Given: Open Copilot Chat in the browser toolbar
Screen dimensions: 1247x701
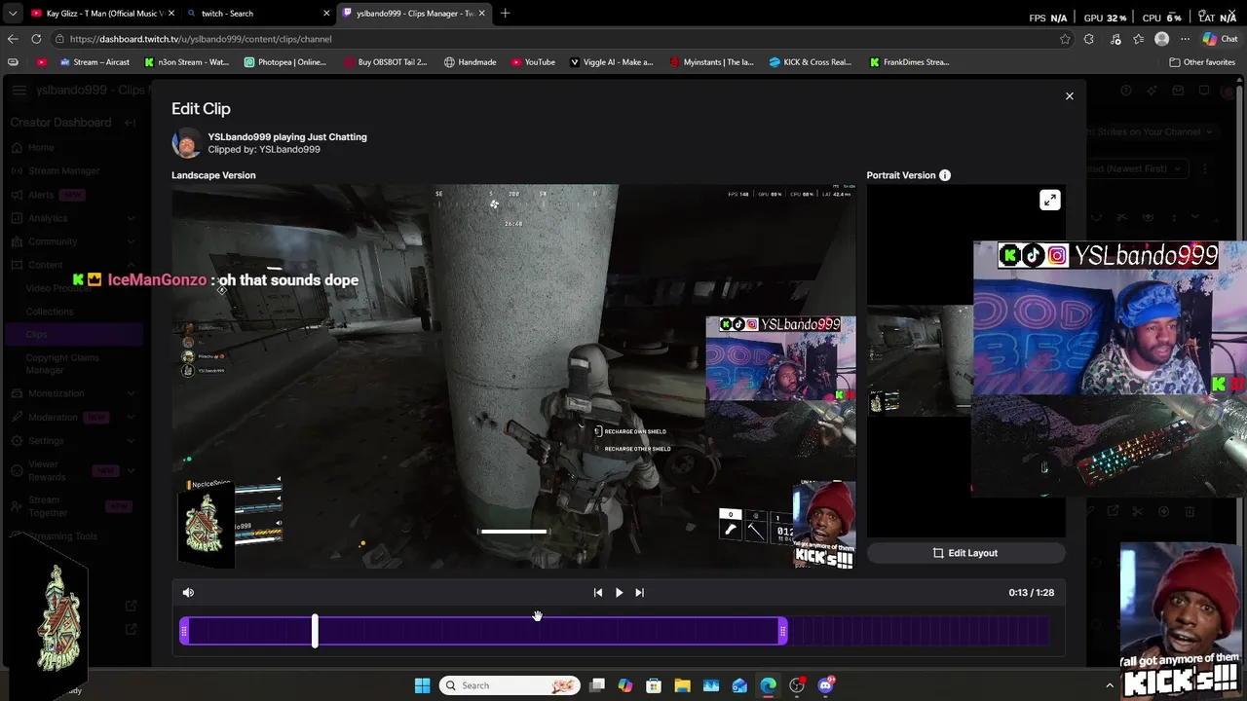Looking at the screenshot, I should click(x=1219, y=39).
